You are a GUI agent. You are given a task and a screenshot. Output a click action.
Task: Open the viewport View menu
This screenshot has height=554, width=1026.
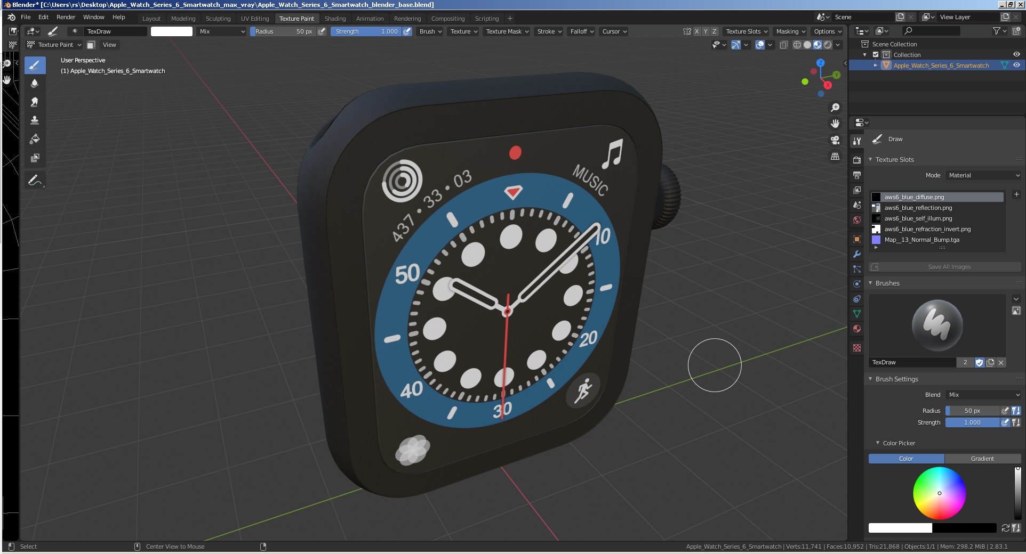[x=109, y=45]
